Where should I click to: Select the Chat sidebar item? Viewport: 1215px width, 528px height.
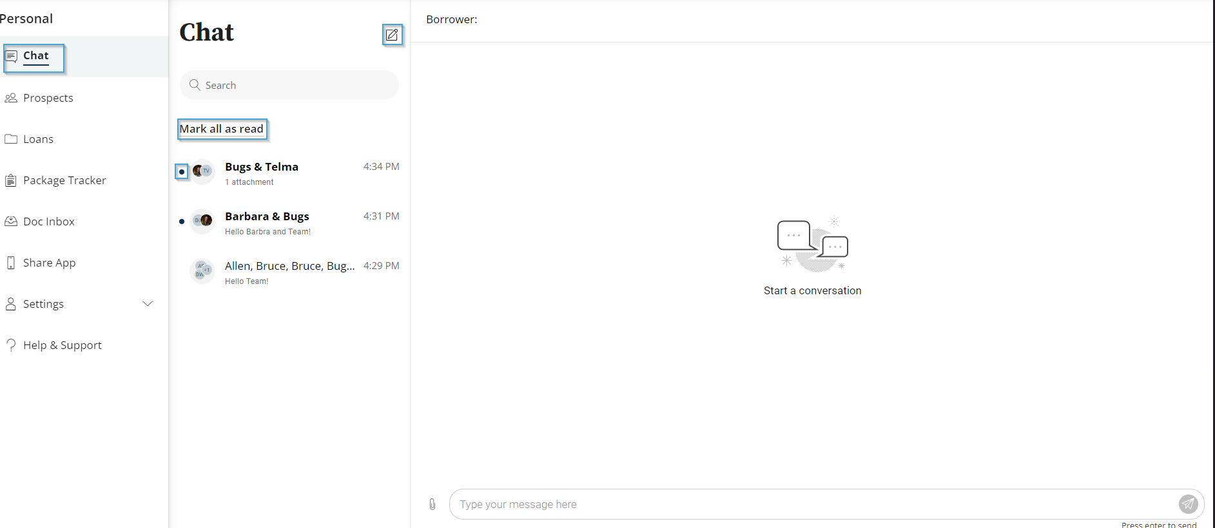35,57
